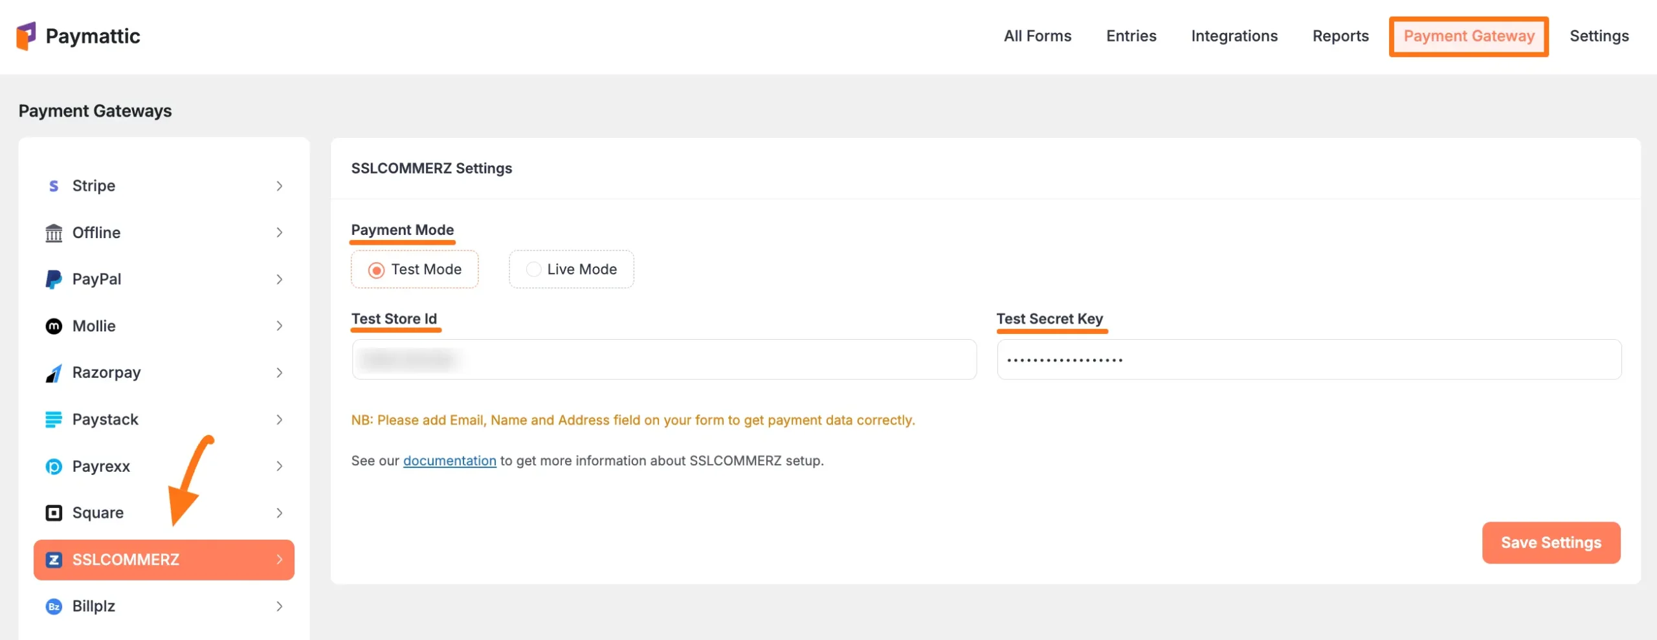Click the PayPal gateway icon
Viewport: 1657px width, 640px height.
[x=53, y=279]
